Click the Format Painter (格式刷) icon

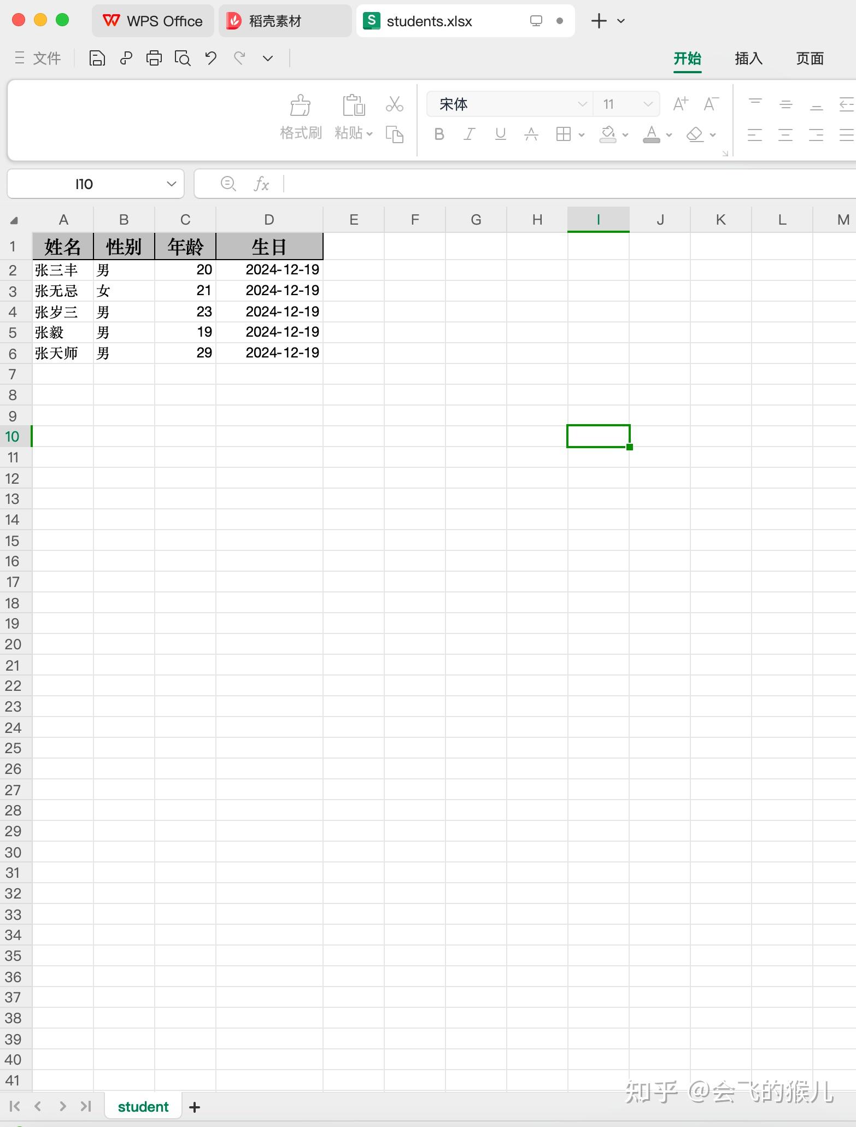[x=300, y=105]
